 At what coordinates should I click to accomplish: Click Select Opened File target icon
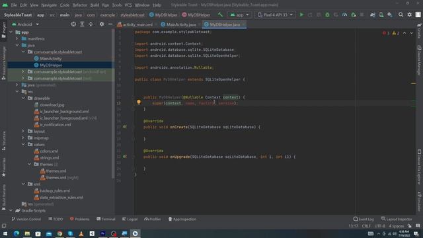click(x=73, y=24)
